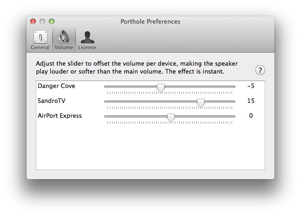
Task: Select the Volume speaker icon
Action: click(64, 37)
